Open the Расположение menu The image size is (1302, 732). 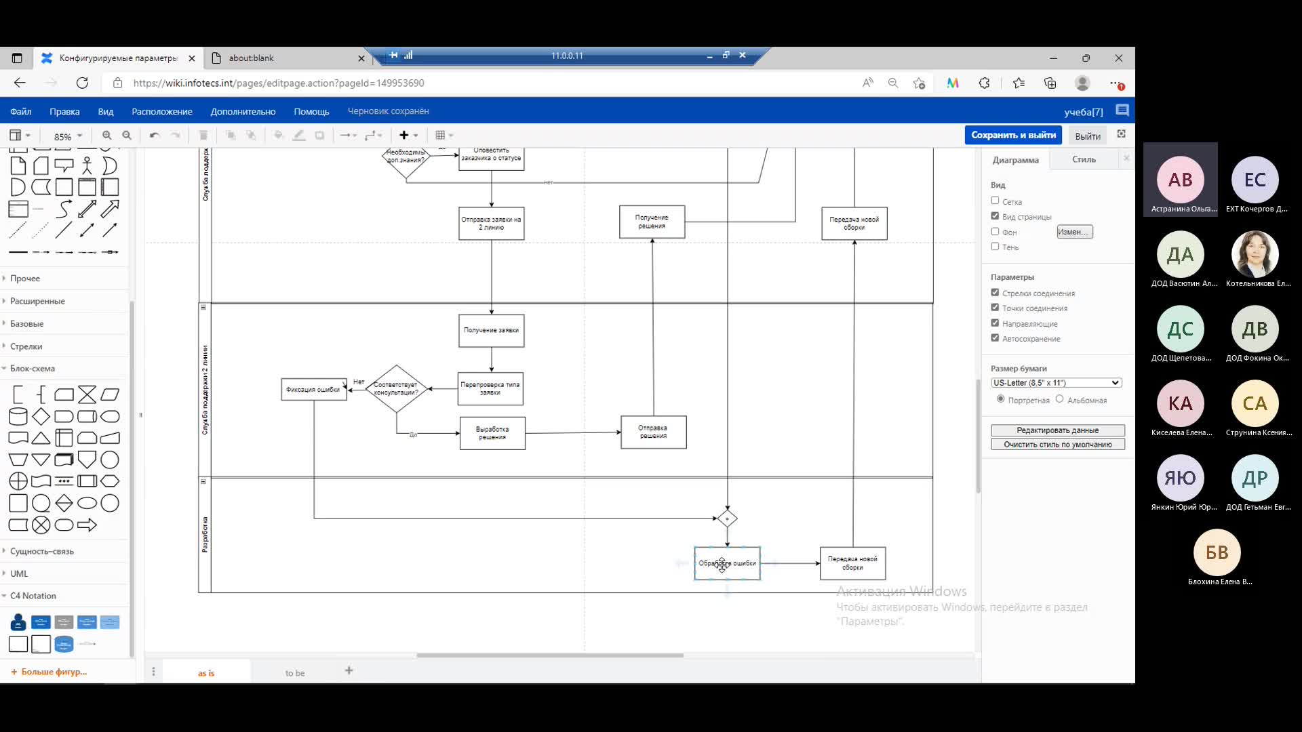click(162, 112)
